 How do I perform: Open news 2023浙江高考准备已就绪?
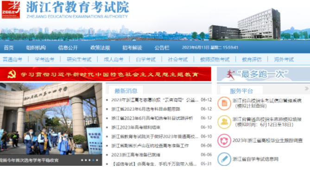coord(136,155)
